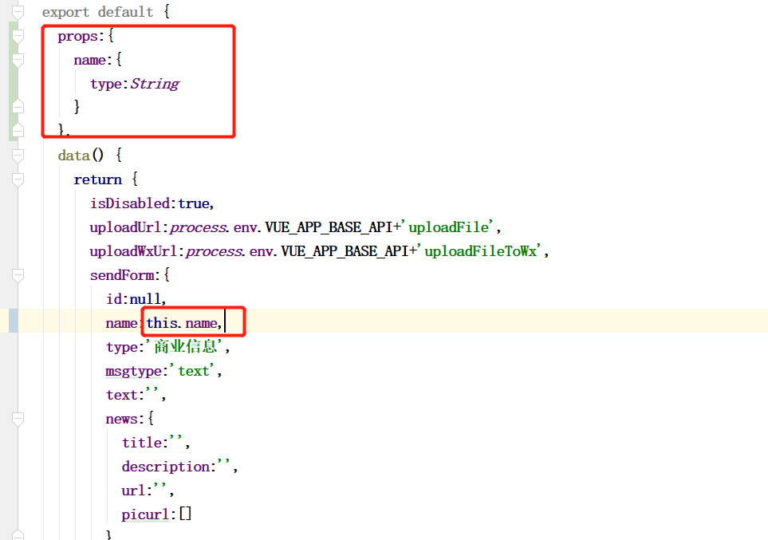Screen dimensions: 768x540
Task: Collapse the news object fold marker
Action: click(x=18, y=419)
